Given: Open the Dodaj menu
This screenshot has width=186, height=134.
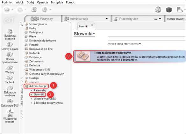Looking at the screenshot, I should point(30,2).
